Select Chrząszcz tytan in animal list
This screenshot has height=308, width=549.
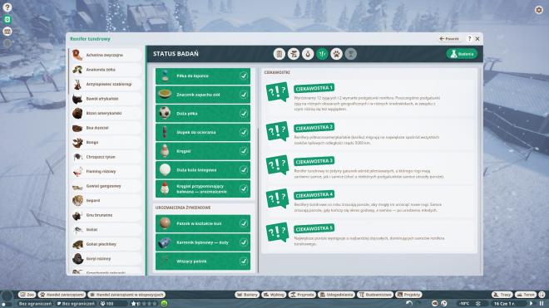click(106, 157)
